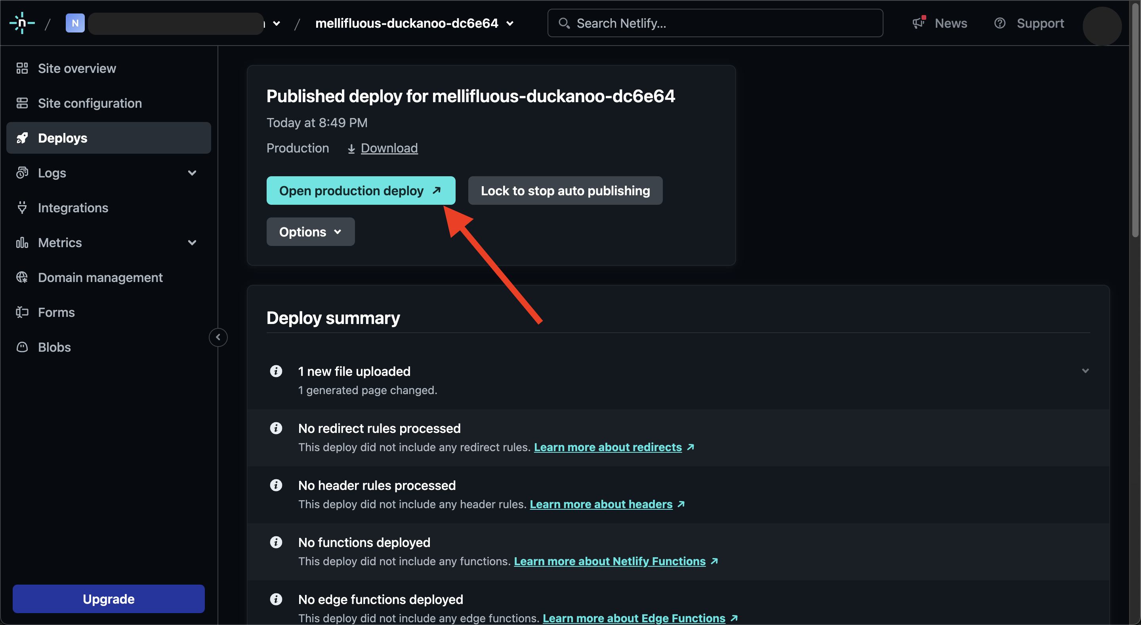Screen dimensions: 1141x625
Task: Open the Options dropdown
Action: (x=311, y=232)
